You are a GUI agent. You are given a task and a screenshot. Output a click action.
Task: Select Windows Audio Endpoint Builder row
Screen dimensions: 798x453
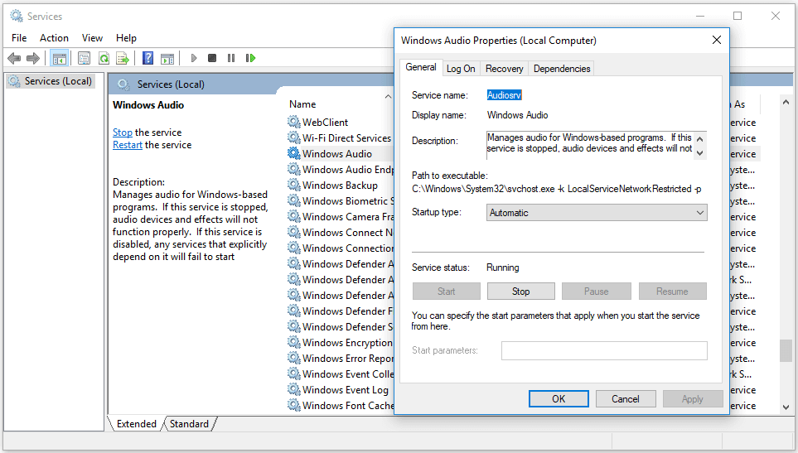pyautogui.click(x=341, y=169)
